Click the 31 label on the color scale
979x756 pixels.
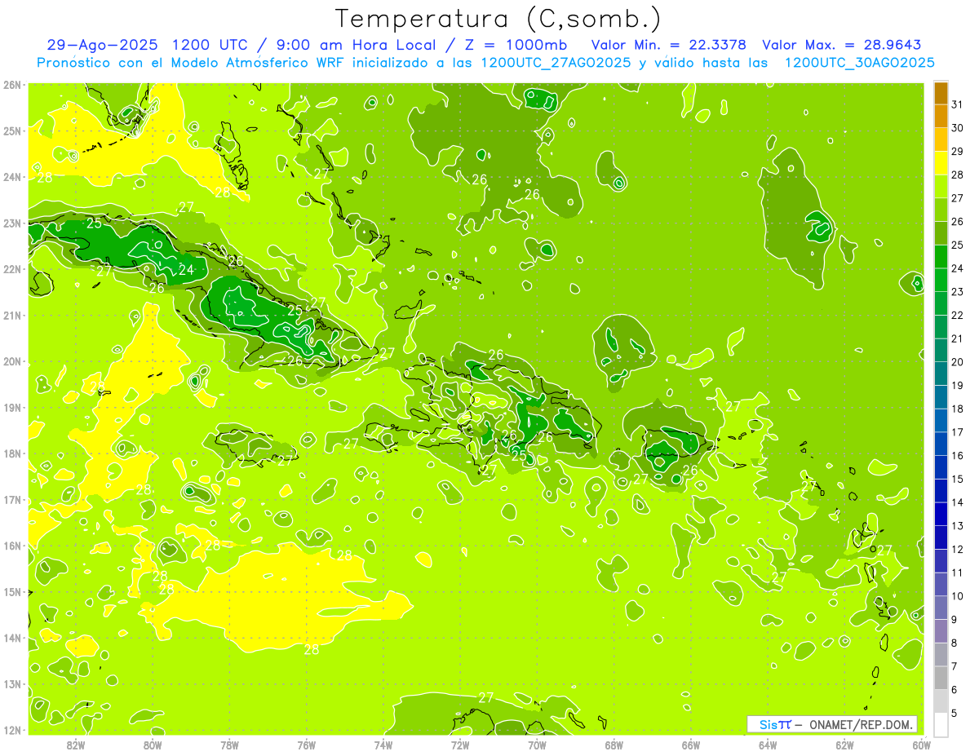[958, 104]
